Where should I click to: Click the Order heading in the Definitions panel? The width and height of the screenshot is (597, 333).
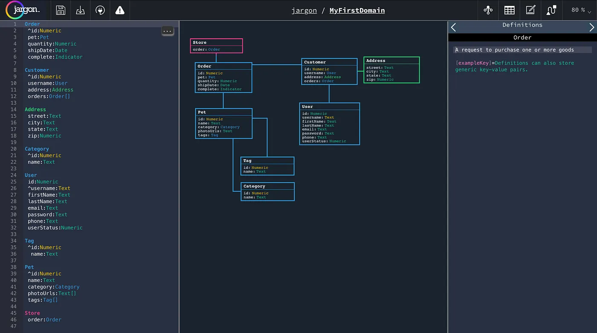point(522,37)
